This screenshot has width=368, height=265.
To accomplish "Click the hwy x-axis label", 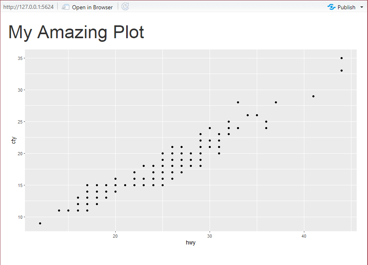I will (x=191, y=242).
